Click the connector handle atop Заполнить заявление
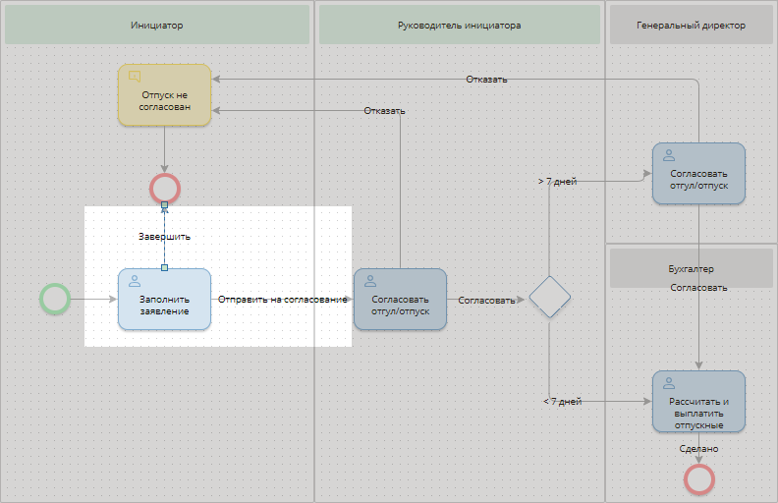The width and height of the screenshot is (778, 503). pyautogui.click(x=164, y=267)
